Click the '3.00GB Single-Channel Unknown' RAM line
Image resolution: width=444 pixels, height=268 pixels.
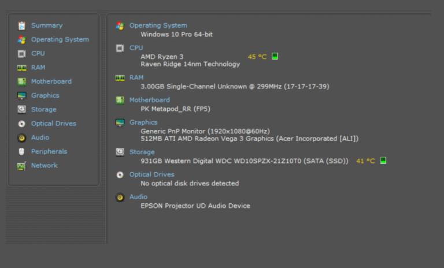click(x=235, y=87)
